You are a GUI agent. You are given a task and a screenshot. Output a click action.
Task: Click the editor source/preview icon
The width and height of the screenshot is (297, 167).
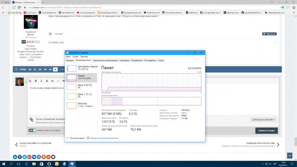coord(30,81)
